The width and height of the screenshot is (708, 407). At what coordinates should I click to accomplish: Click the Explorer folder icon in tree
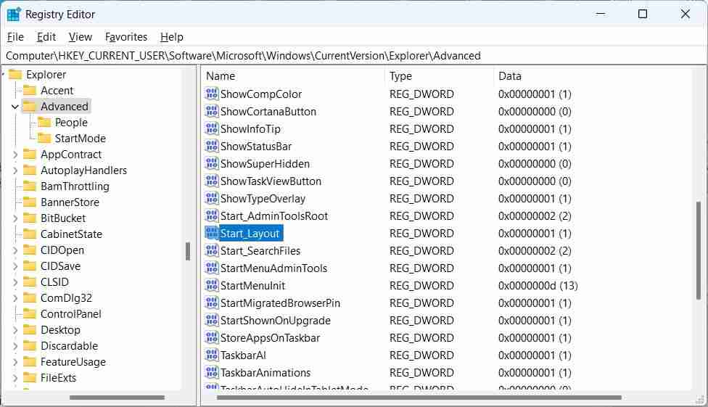[15, 74]
